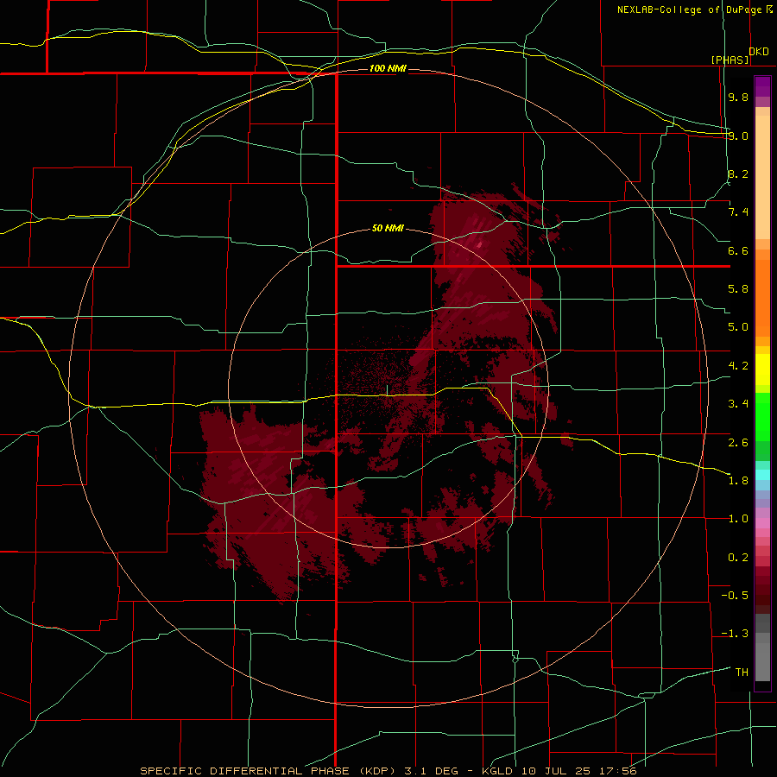This screenshot has width=777, height=777.
Task: Select the 2.6 scale value
Action: [738, 442]
